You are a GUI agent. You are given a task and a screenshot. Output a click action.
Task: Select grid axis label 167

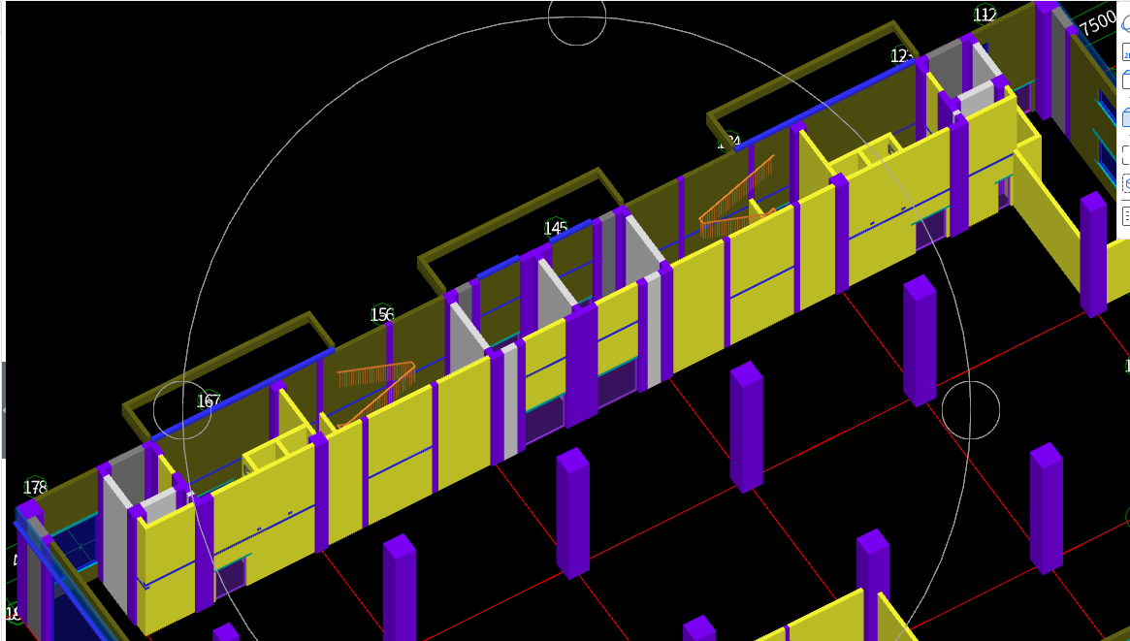(x=209, y=401)
